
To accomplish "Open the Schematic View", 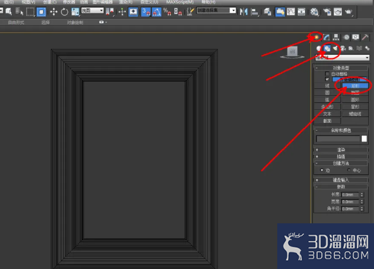I will pyautogui.click(x=302, y=12).
